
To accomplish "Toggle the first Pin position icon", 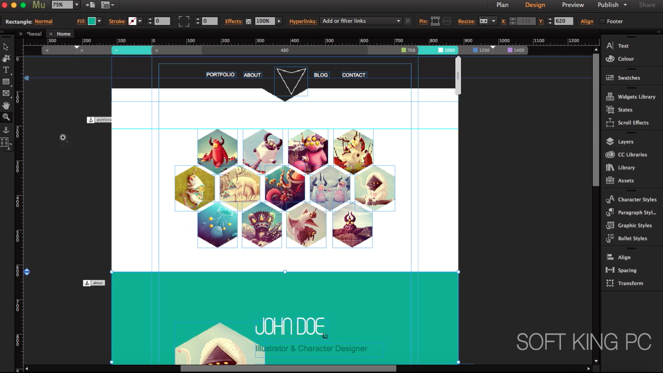I will 435,21.
